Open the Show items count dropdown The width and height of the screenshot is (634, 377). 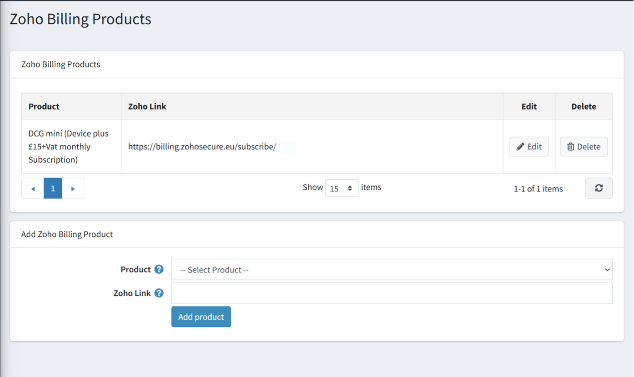(x=342, y=188)
